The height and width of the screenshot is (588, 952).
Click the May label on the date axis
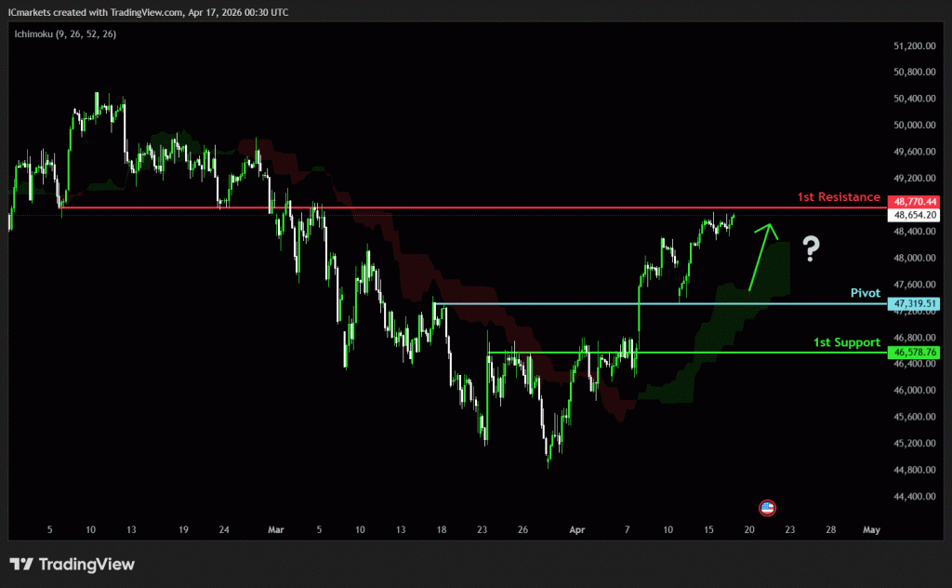(870, 529)
